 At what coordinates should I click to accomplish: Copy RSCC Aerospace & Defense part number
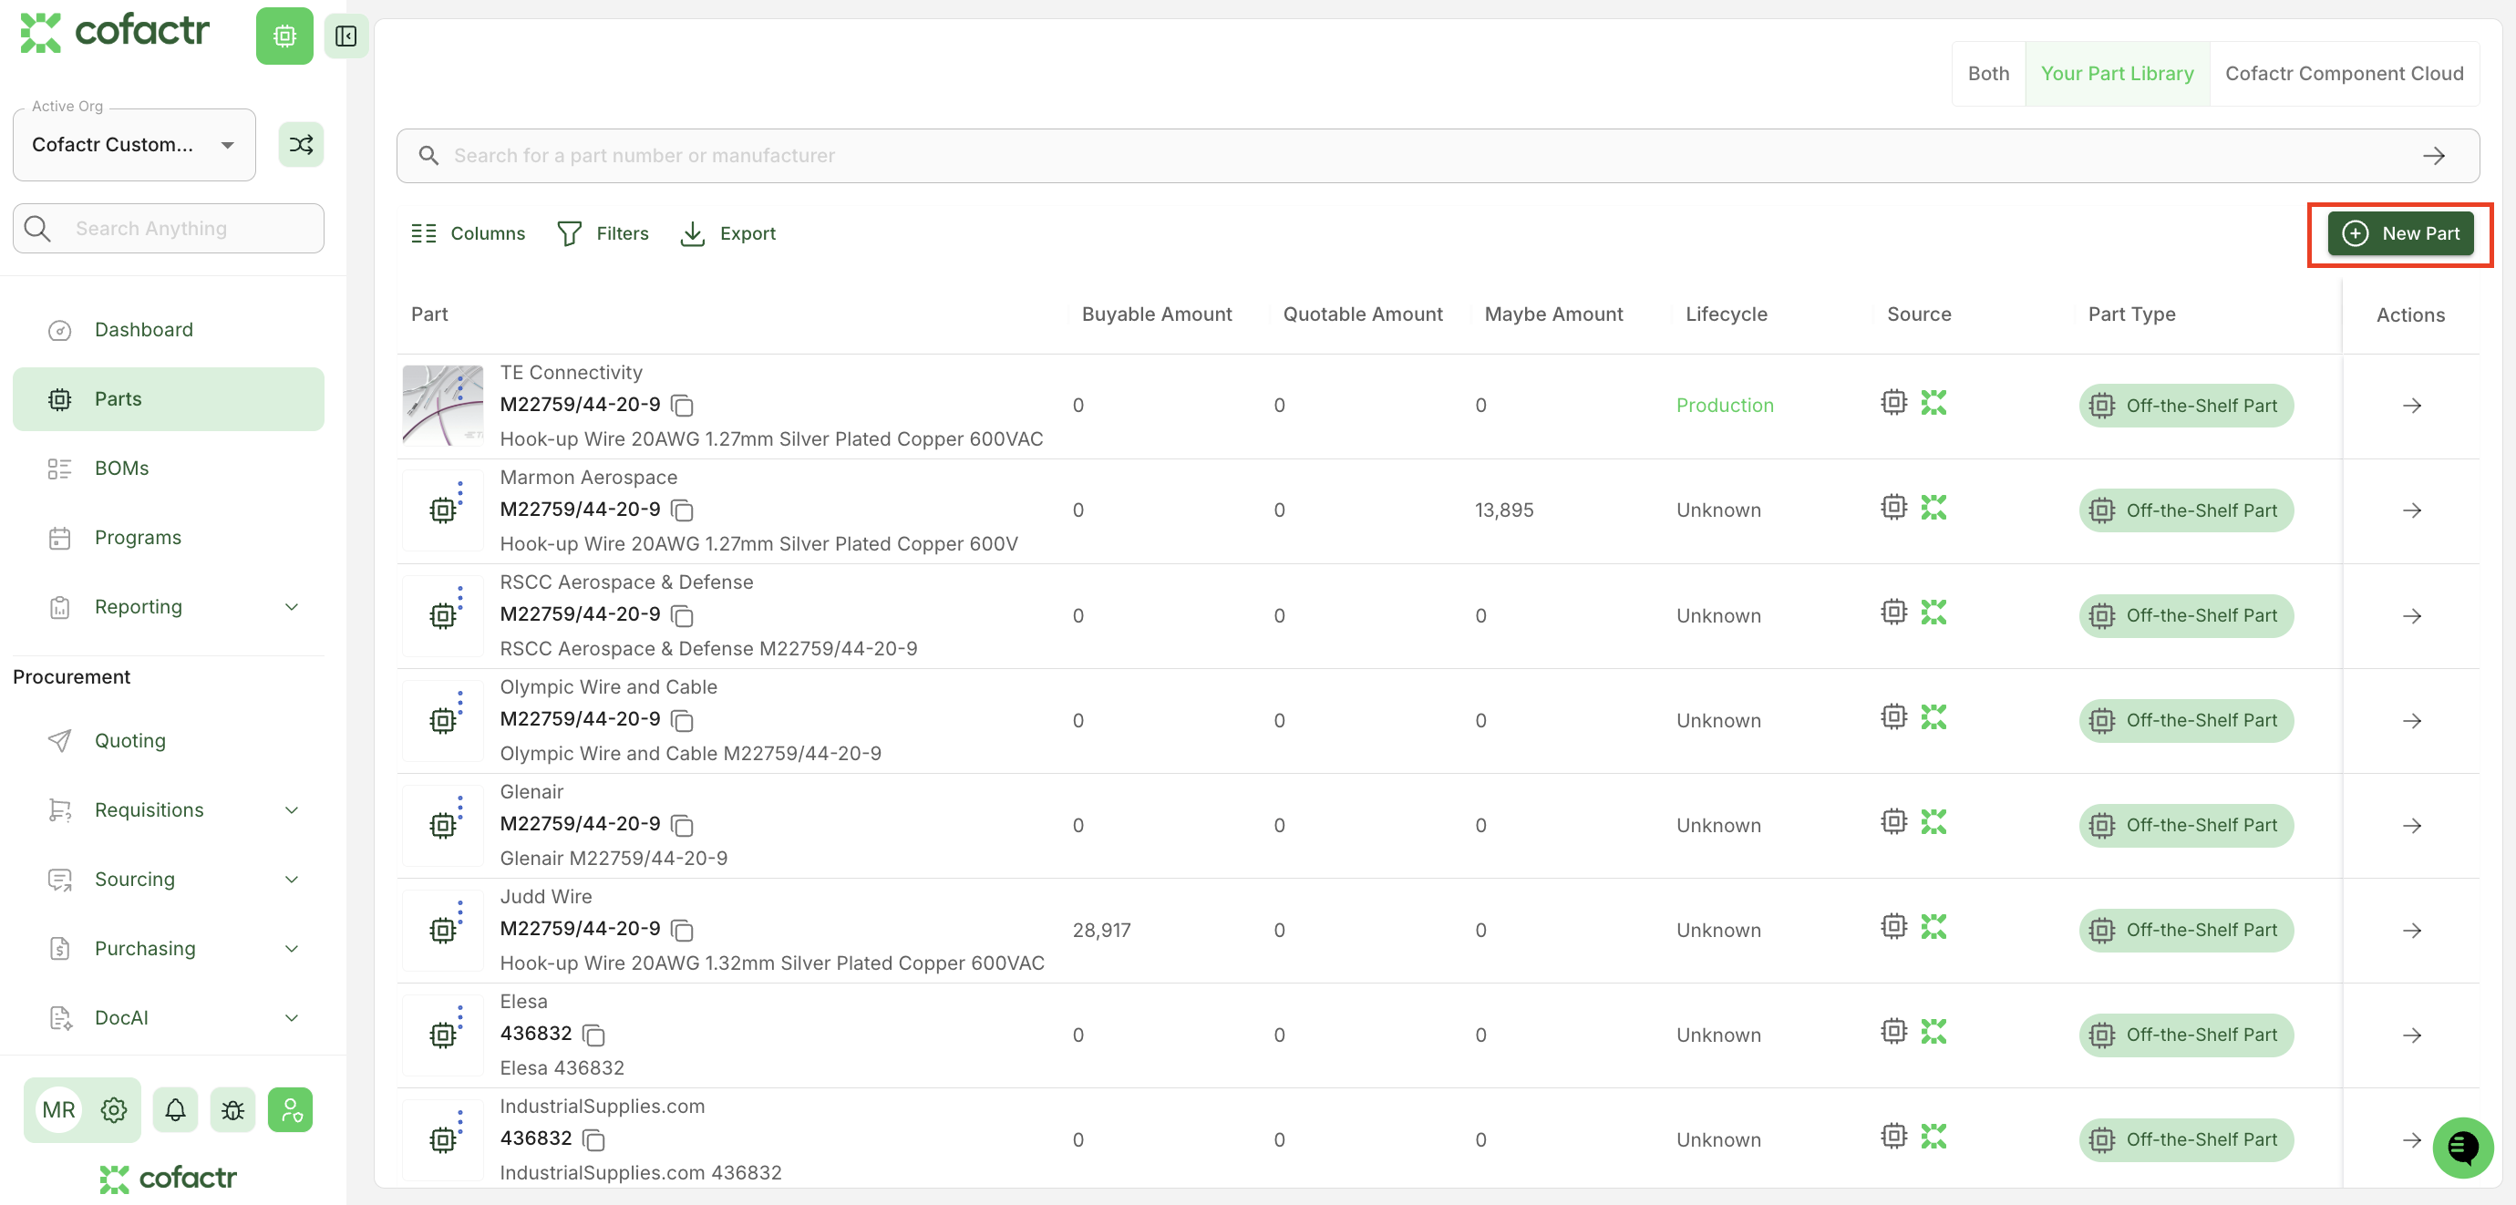[x=683, y=615]
